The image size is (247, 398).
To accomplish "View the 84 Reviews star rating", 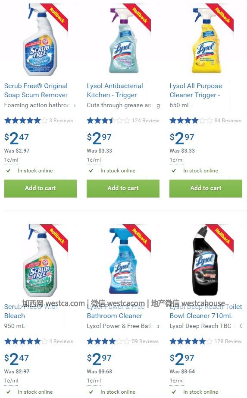I will pos(191,121).
